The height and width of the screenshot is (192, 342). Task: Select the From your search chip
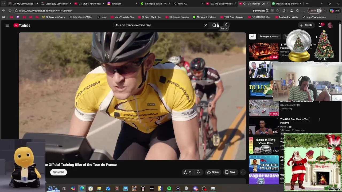click(269, 37)
